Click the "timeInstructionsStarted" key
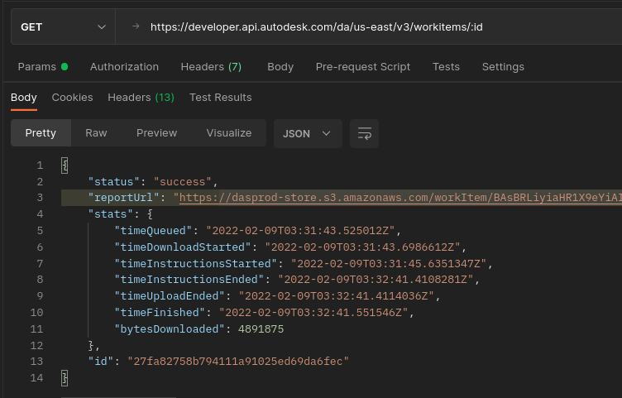Viewport: 622px width, 398px height. tap(196, 264)
